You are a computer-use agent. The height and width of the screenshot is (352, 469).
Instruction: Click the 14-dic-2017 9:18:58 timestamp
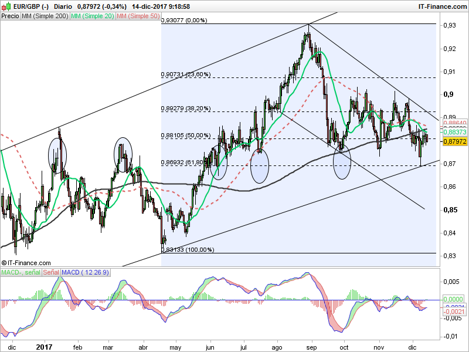coord(161,6)
